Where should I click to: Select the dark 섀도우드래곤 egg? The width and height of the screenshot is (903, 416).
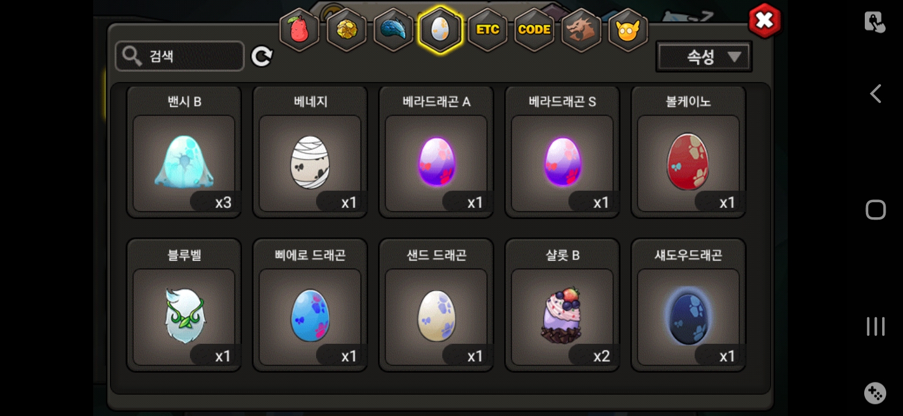tap(689, 305)
